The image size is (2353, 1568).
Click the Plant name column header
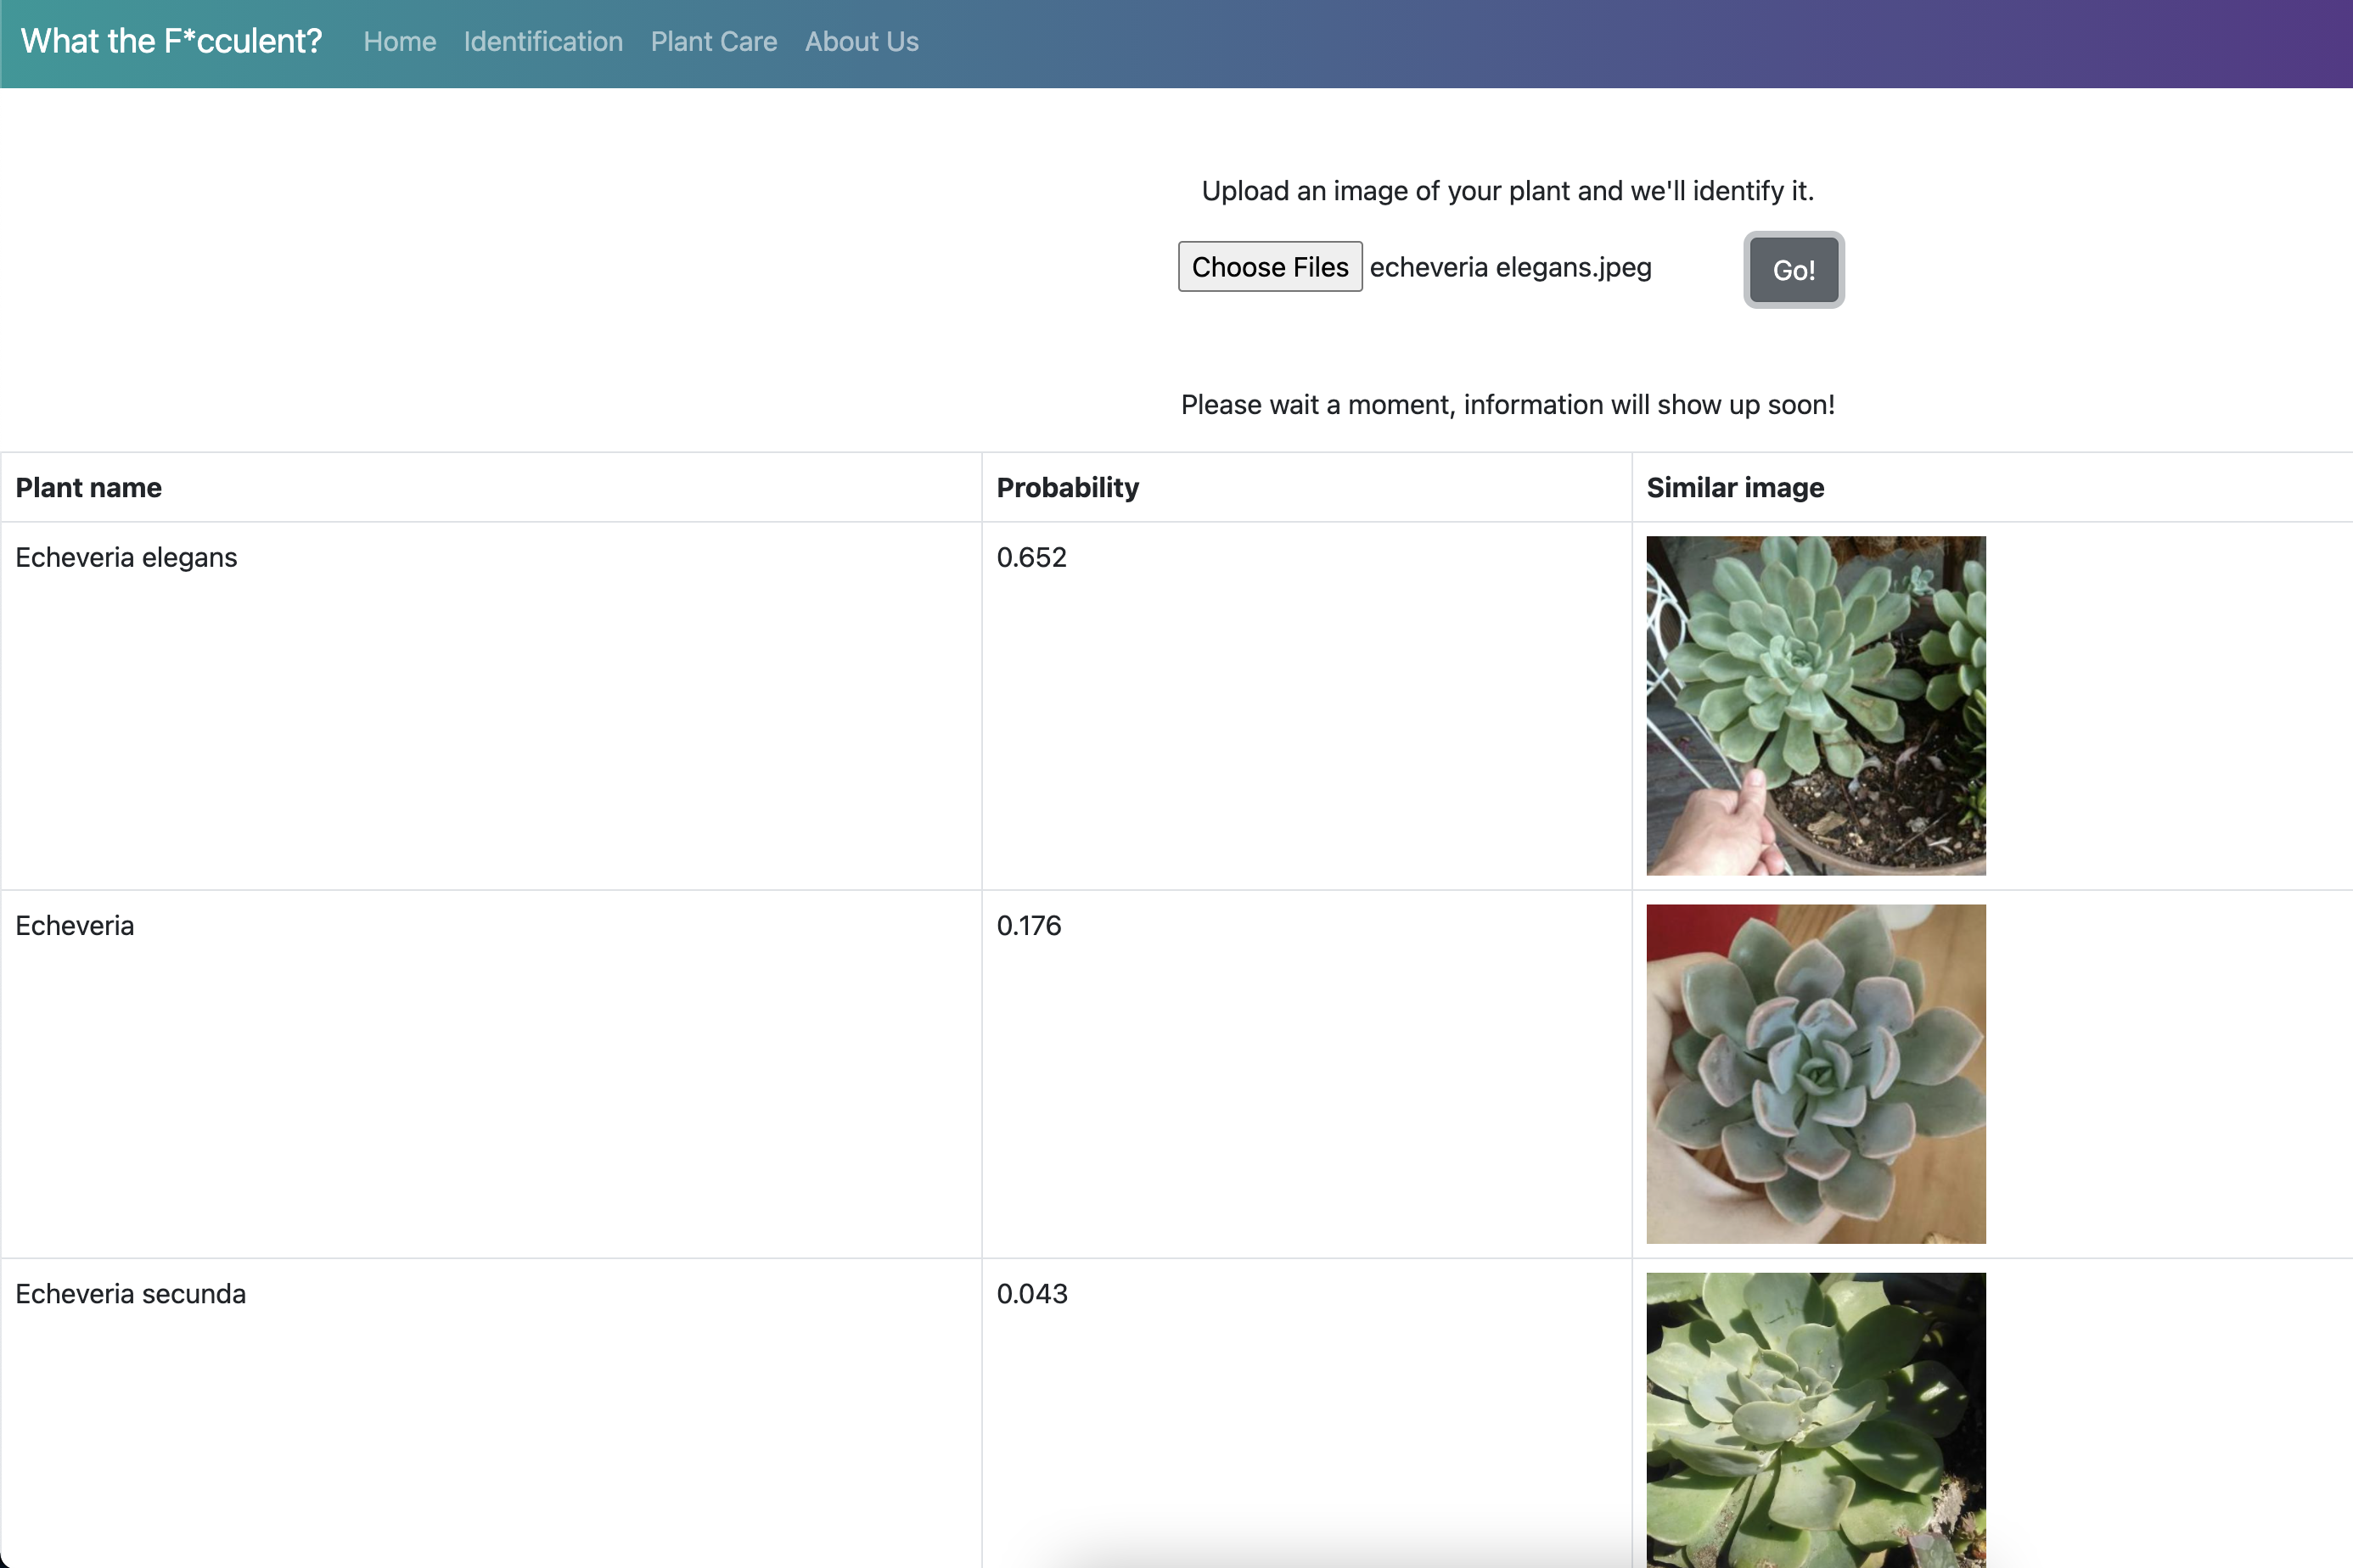[x=89, y=488]
